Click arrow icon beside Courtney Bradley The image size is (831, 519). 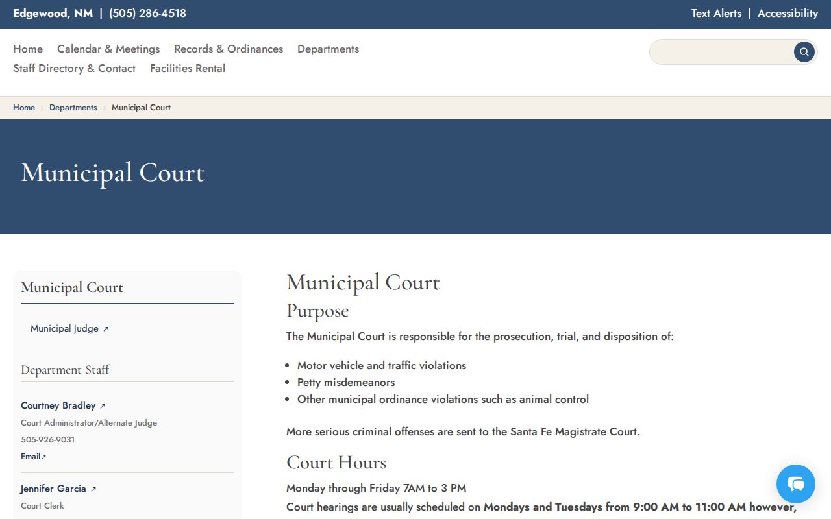tap(103, 406)
